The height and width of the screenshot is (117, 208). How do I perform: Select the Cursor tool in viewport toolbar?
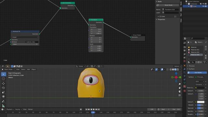[x=4, y=79]
